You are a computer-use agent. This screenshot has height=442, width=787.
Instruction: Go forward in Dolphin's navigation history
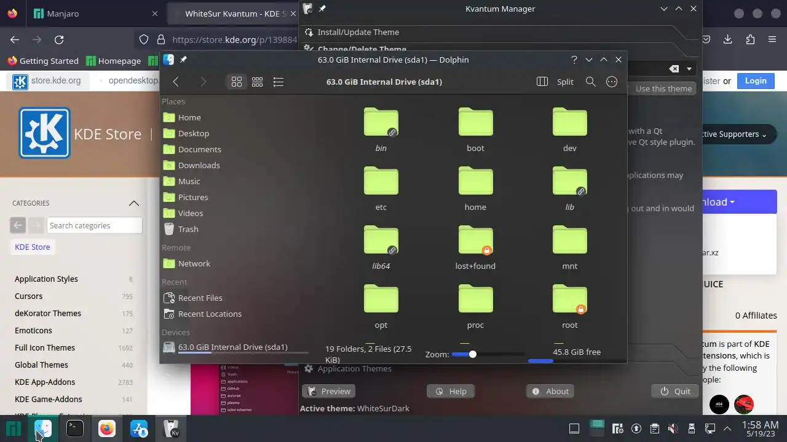pyautogui.click(x=204, y=82)
